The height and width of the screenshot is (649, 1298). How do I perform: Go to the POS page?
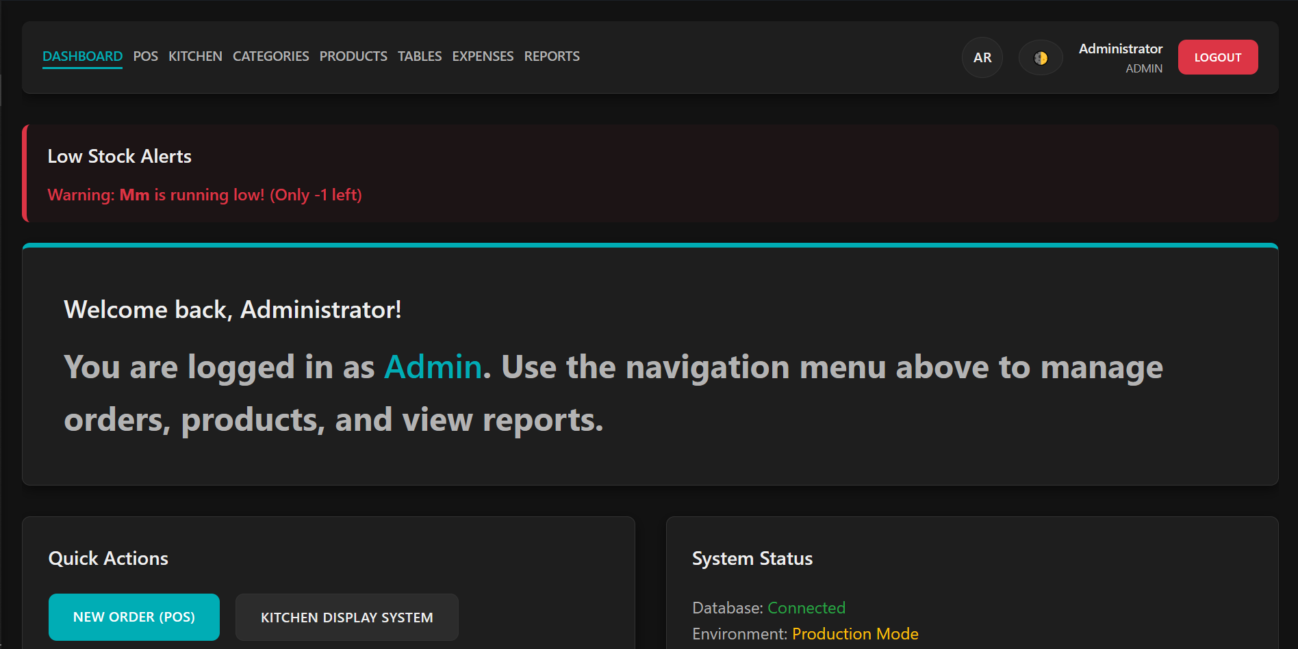coord(145,57)
